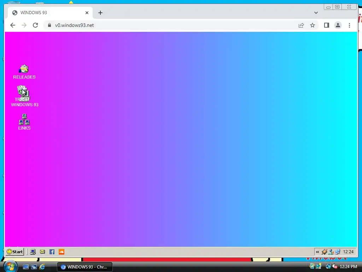Screen dimensions: 362x272
Task: Click the WINDOWS 93 - Chrome taskbar button
Action: coord(85,267)
